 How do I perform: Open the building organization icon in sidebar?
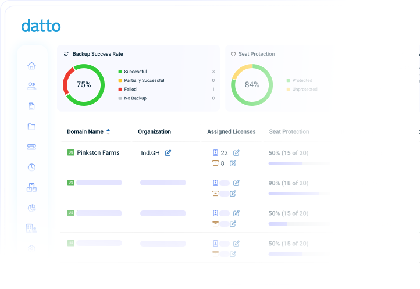coord(31,228)
